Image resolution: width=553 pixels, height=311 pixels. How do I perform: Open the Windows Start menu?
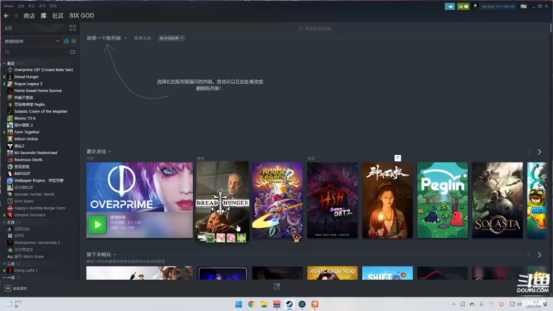(x=238, y=304)
